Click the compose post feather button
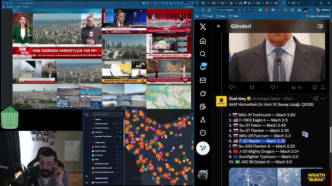 click(203, 148)
